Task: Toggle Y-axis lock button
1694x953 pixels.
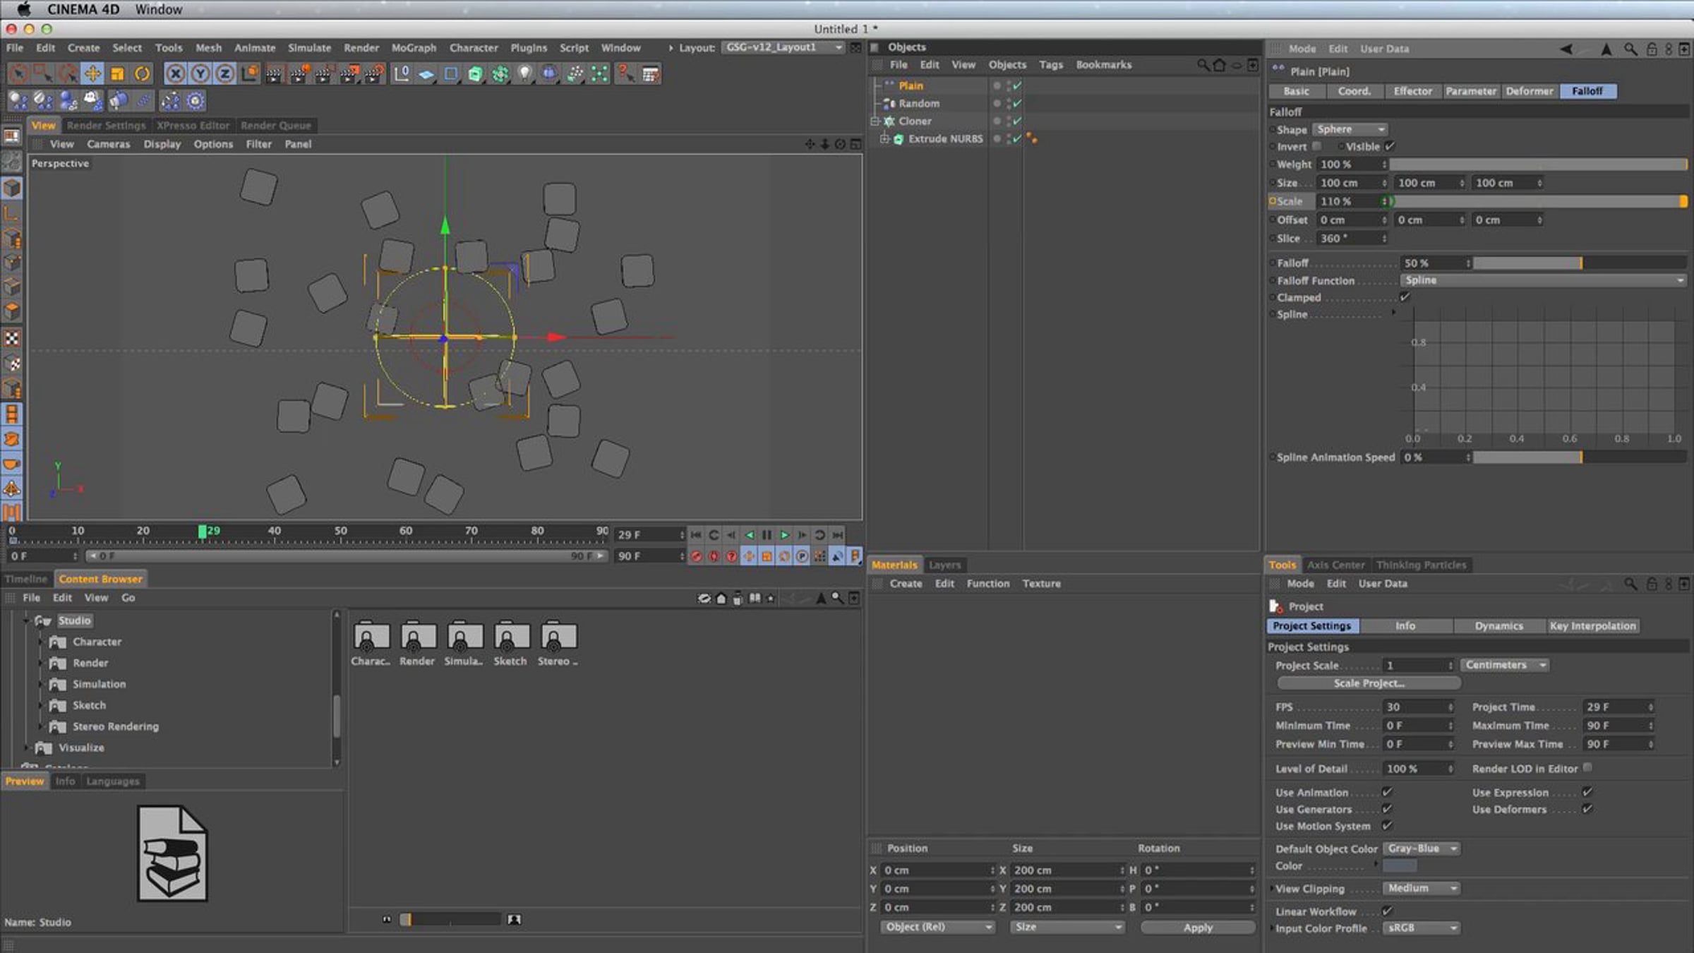Action: tap(200, 73)
